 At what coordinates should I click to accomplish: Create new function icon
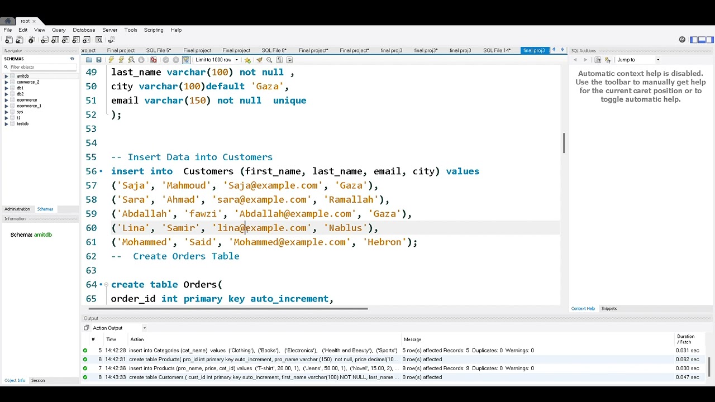click(87, 40)
